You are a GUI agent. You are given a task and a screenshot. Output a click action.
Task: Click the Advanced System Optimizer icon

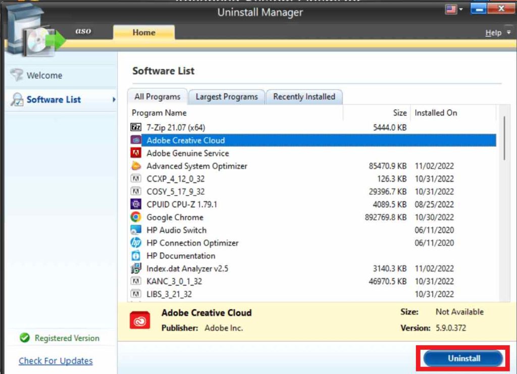(136, 166)
